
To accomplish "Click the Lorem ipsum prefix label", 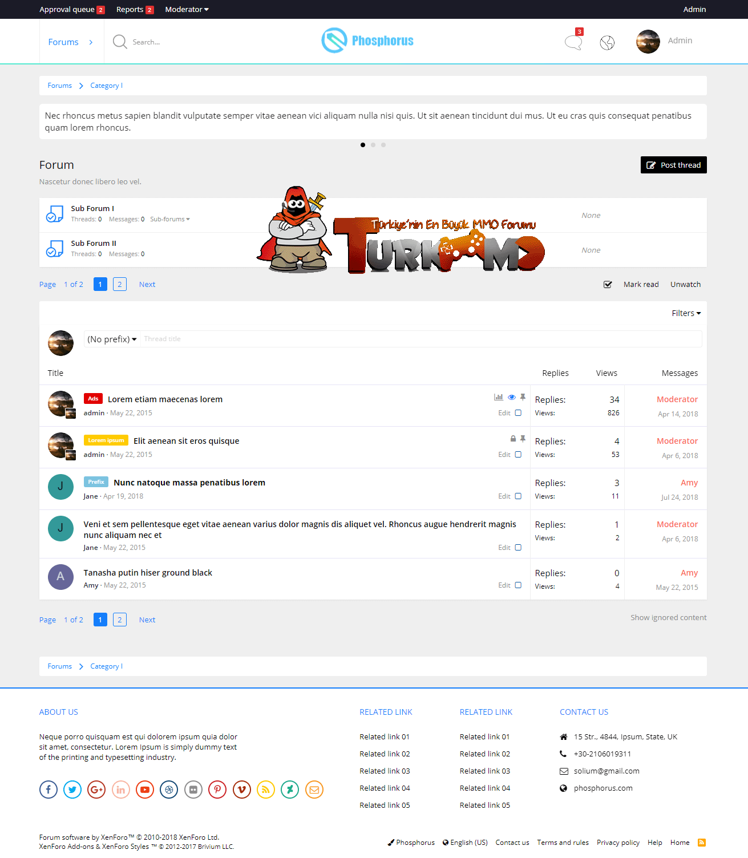I will pos(106,440).
